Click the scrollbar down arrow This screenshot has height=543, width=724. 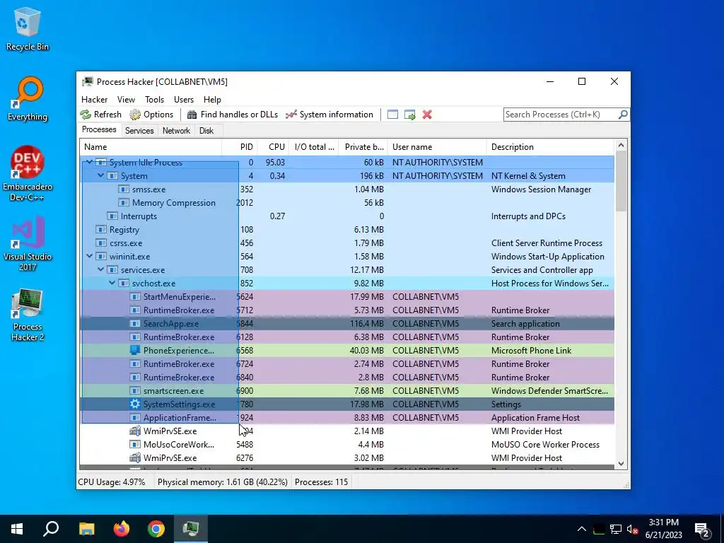tap(621, 464)
